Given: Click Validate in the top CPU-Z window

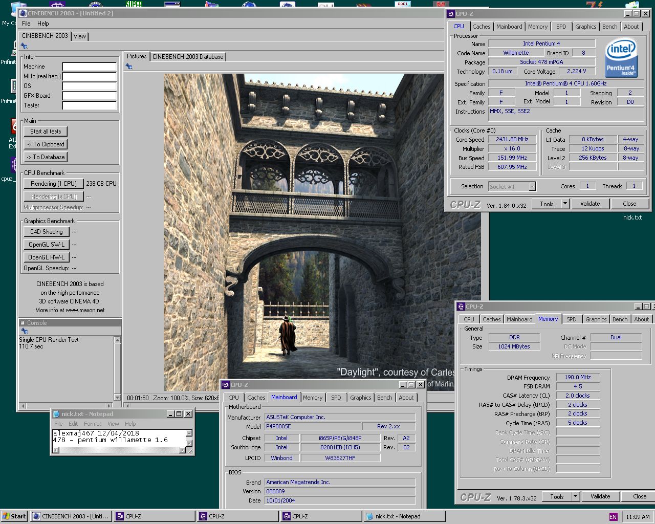Looking at the screenshot, I should click(x=589, y=204).
